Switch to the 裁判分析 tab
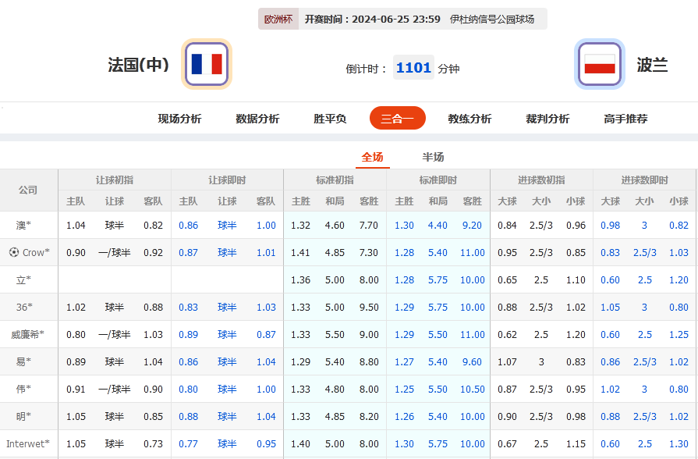 548,118
